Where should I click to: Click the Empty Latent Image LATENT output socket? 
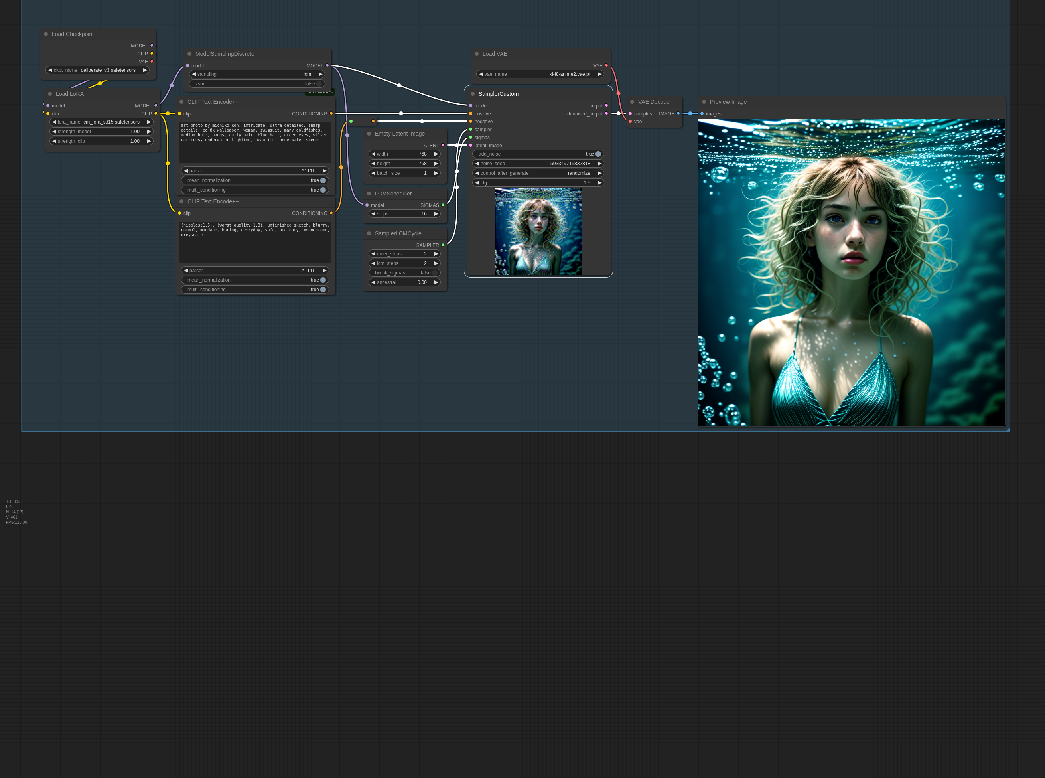point(443,145)
